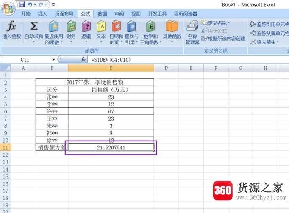Image resolution: width=289 pixels, height=213 pixels.
Task: Select cell 徐**
Action: [52, 140]
